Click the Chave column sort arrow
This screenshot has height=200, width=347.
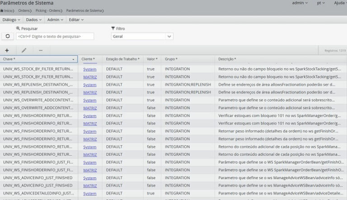tap(73, 59)
